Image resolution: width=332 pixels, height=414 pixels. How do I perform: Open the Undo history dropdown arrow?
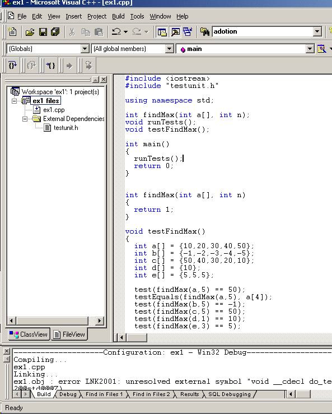click(125, 32)
